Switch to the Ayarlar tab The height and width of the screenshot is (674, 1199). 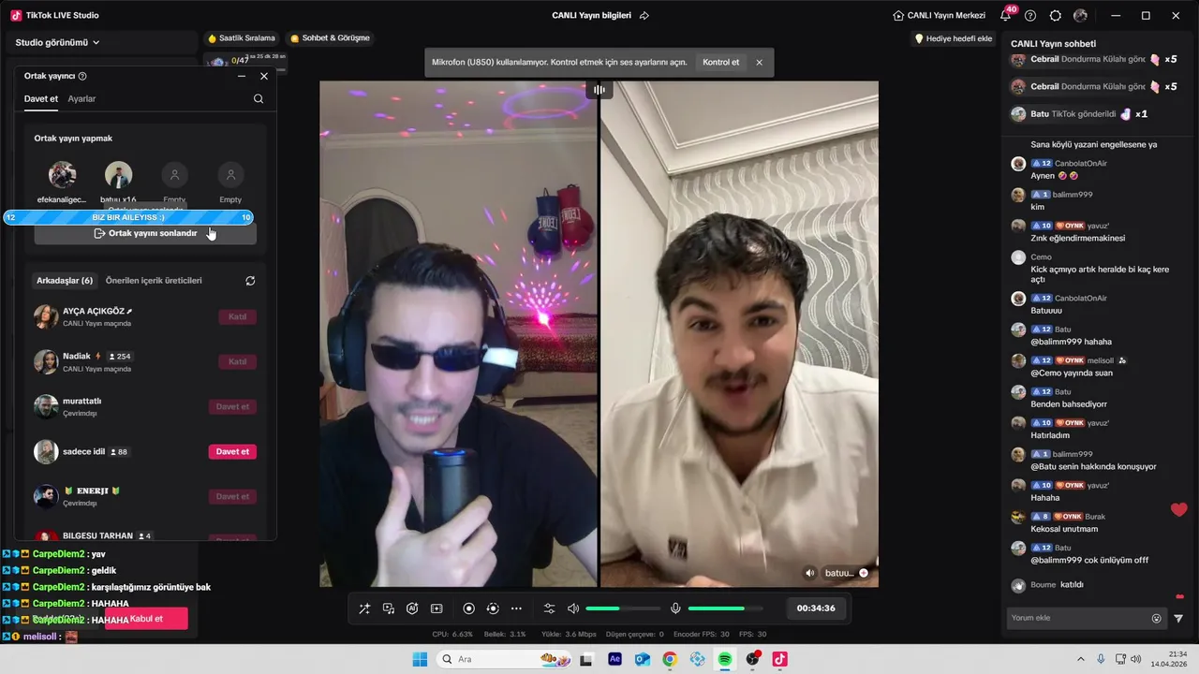click(x=81, y=98)
